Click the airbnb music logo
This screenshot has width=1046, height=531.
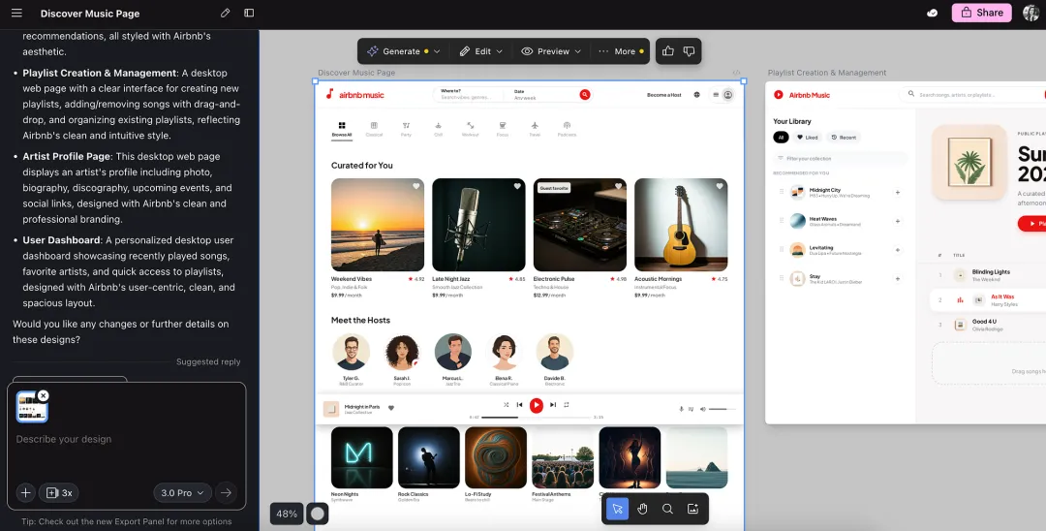coord(354,95)
